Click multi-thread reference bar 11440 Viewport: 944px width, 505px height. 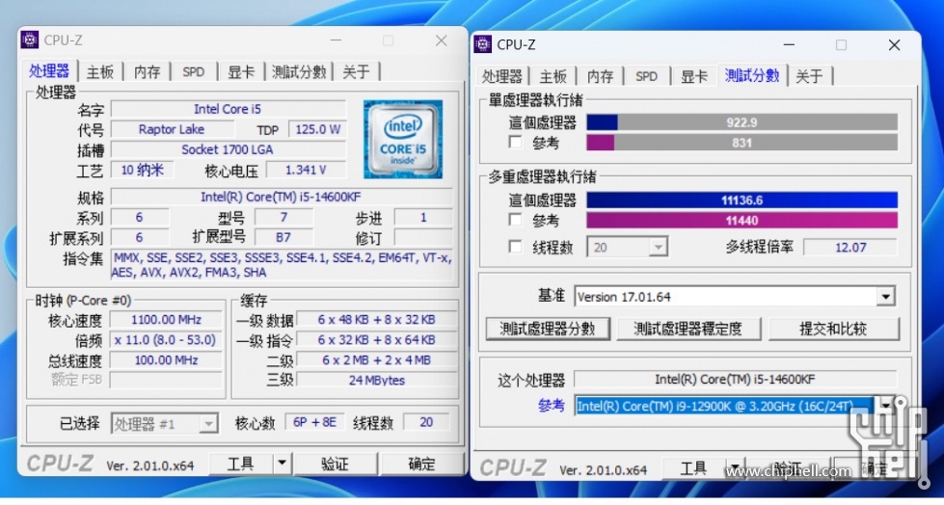pyautogui.click(x=742, y=221)
